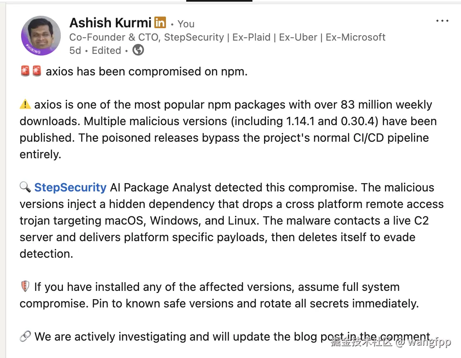The height and width of the screenshot is (358, 461).
Task: Open the StepSecurity company link
Action: tap(70, 187)
